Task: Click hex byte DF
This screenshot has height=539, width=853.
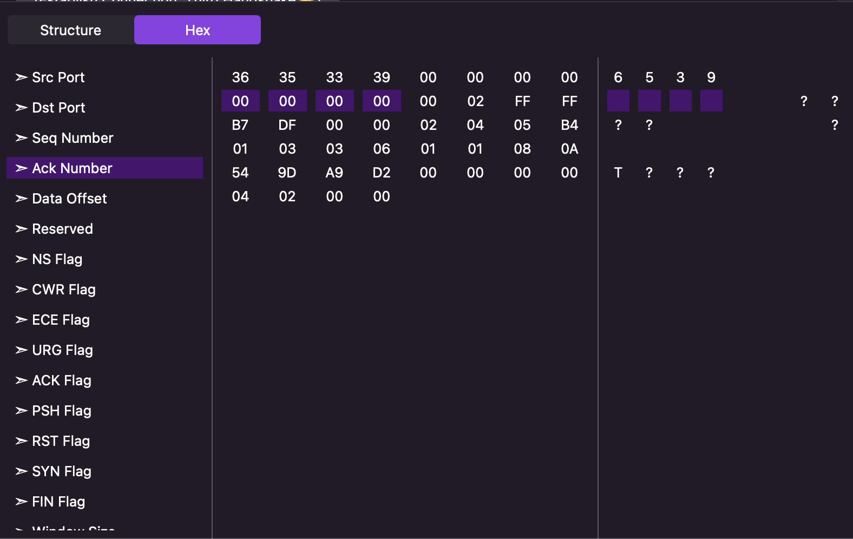Action: pos(287,125)
